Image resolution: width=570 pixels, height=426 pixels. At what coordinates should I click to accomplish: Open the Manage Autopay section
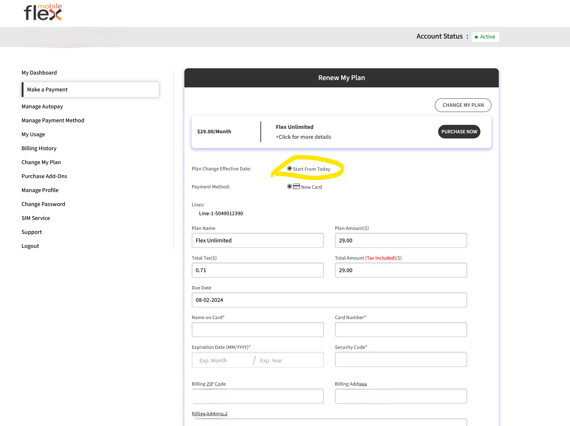click(42, 106)
